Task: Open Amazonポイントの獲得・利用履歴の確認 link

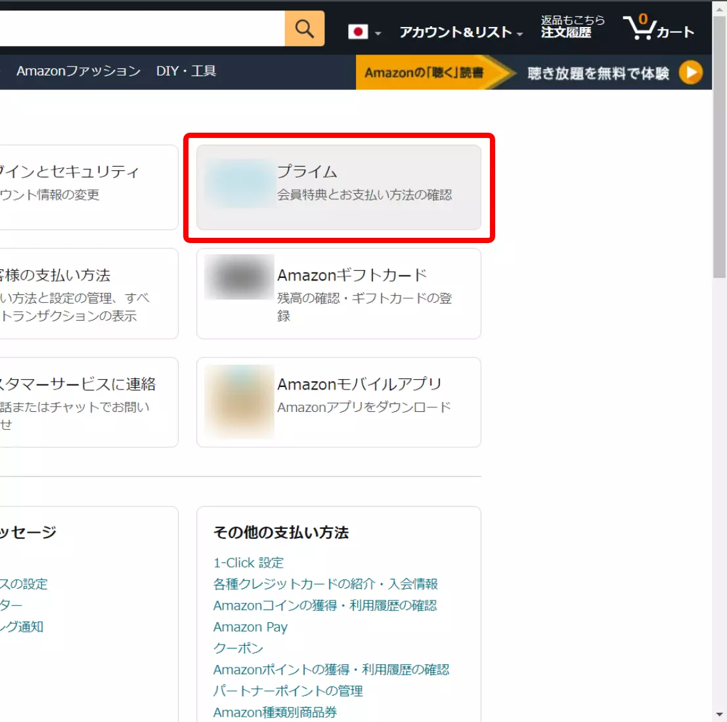Action: coord(331,669)
